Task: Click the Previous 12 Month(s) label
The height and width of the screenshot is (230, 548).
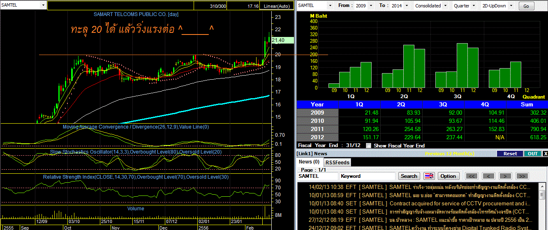Action: (x=450, y=154)
